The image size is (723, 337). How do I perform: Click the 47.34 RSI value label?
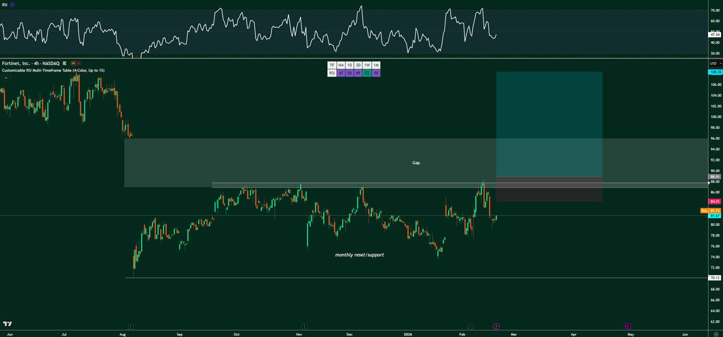pos(715,35)
